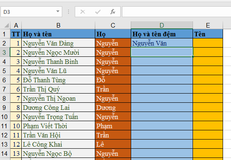The image size is (231, 160).
Task: Click the Enter checkmark formula bar icon
Action: [98, 12]
